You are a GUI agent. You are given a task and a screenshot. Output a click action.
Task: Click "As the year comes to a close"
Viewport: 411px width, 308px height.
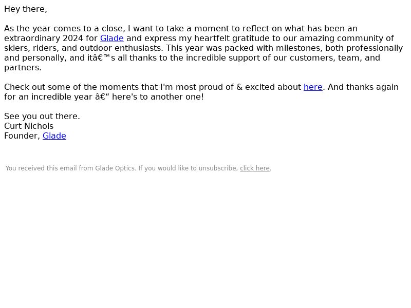click(64, 29)
